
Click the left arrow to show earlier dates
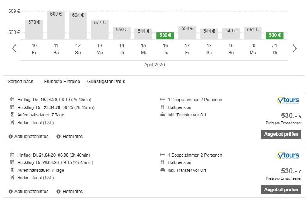tap(14, 48)
